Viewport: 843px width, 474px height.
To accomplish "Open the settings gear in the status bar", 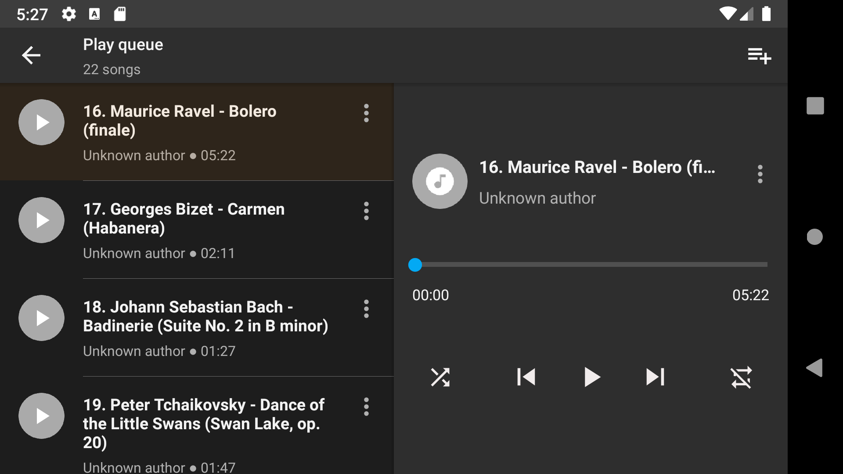I will [x=68, y=14].
